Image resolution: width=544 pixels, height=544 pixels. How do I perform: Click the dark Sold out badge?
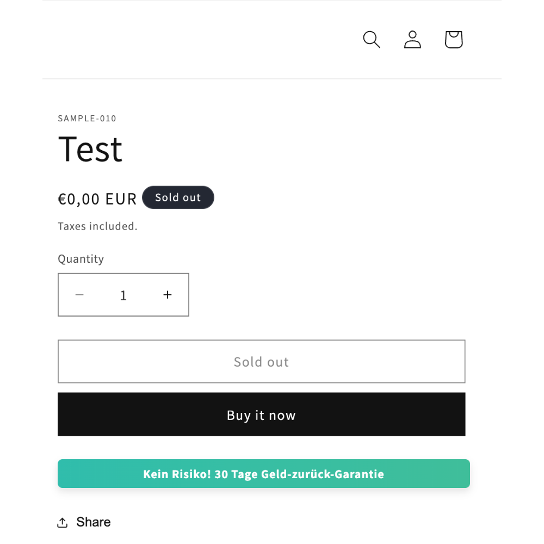[178, 197]
